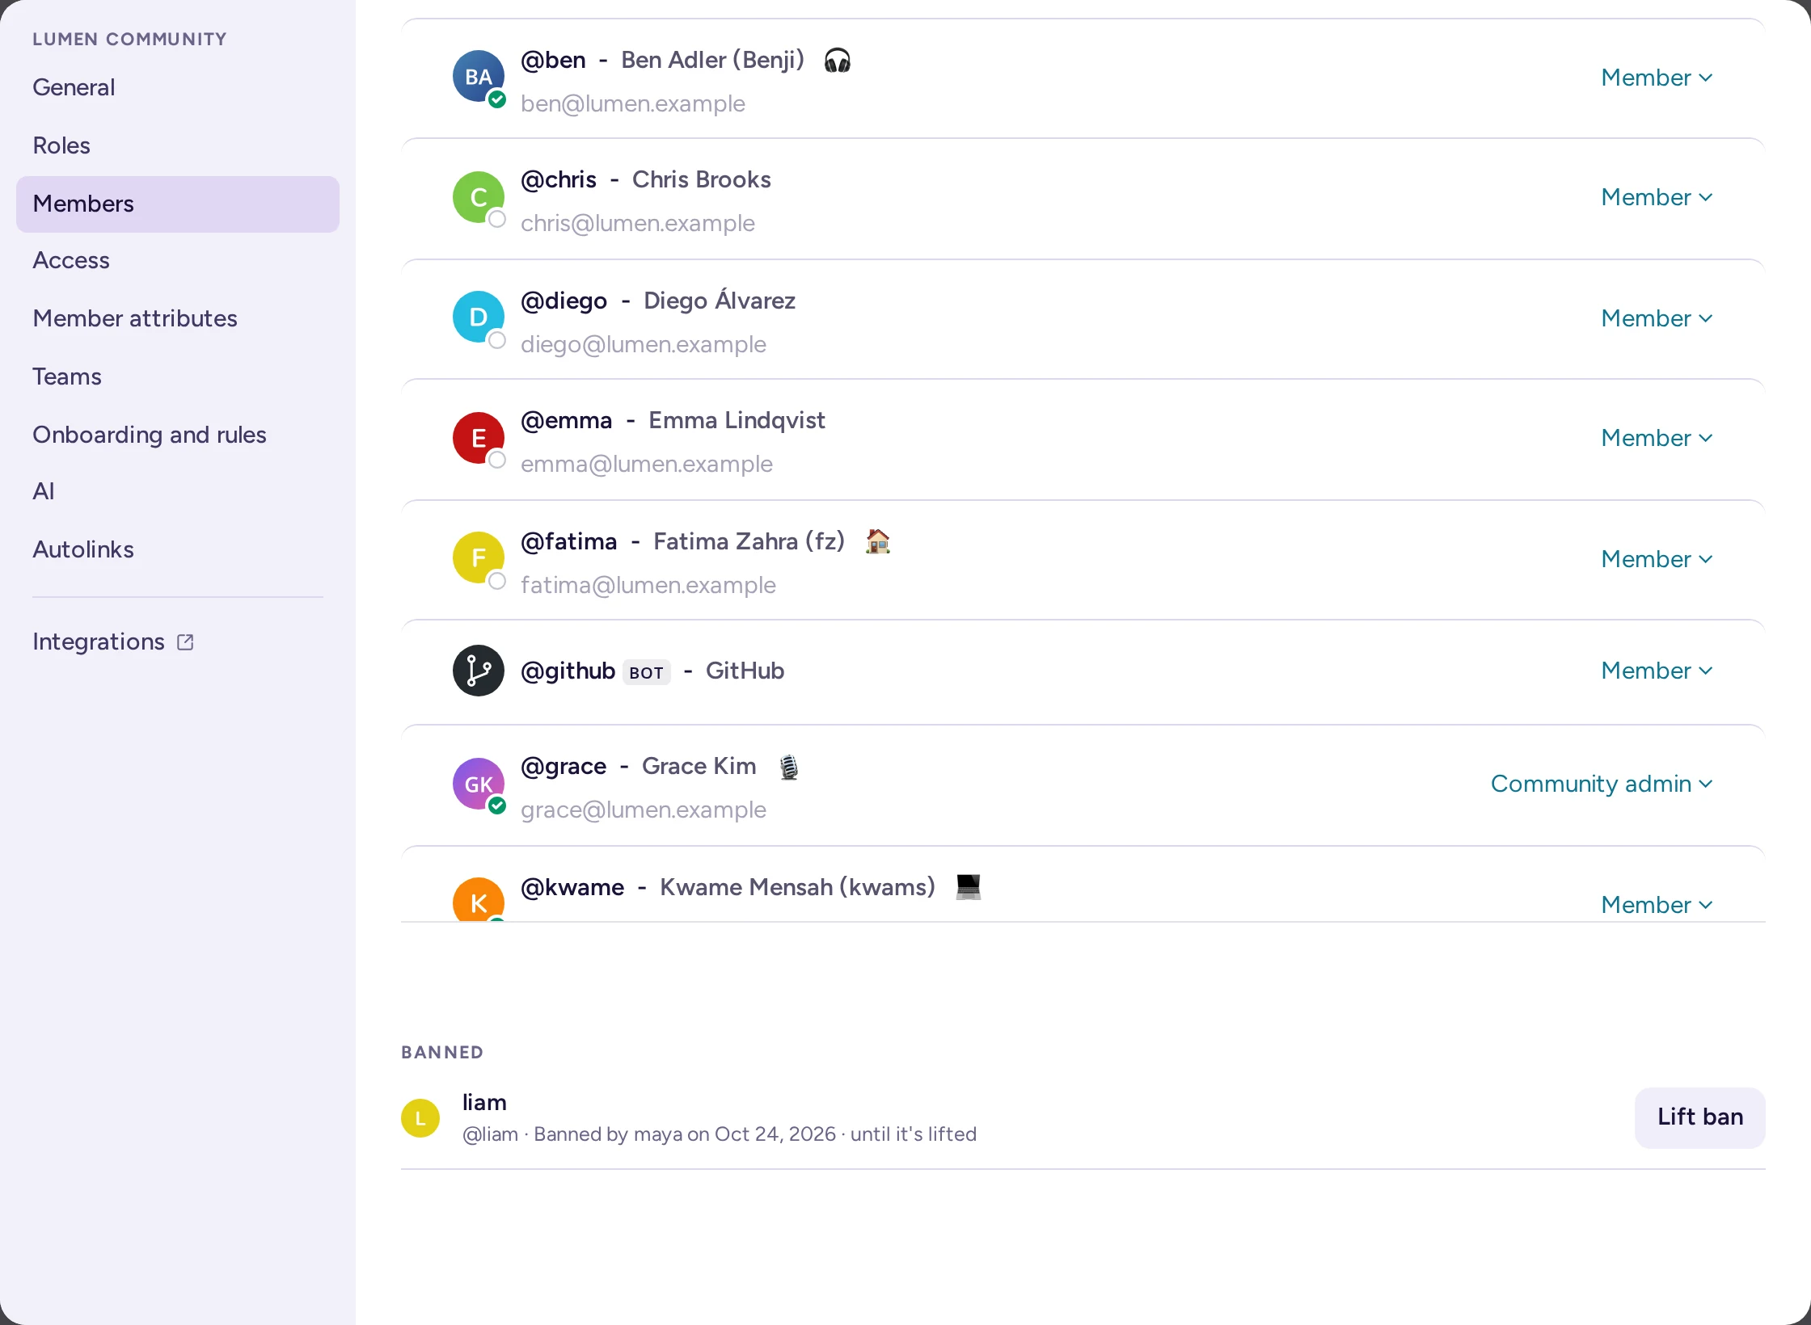Open the Autolinks settings section
Image resolution: width=1811 pixels, height=1325 pixels.
(178, 549)
